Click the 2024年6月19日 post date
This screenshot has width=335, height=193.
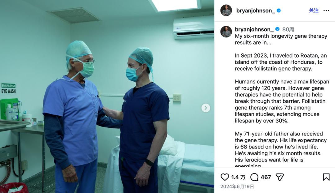pyautogui.click(x=237, y=187)
